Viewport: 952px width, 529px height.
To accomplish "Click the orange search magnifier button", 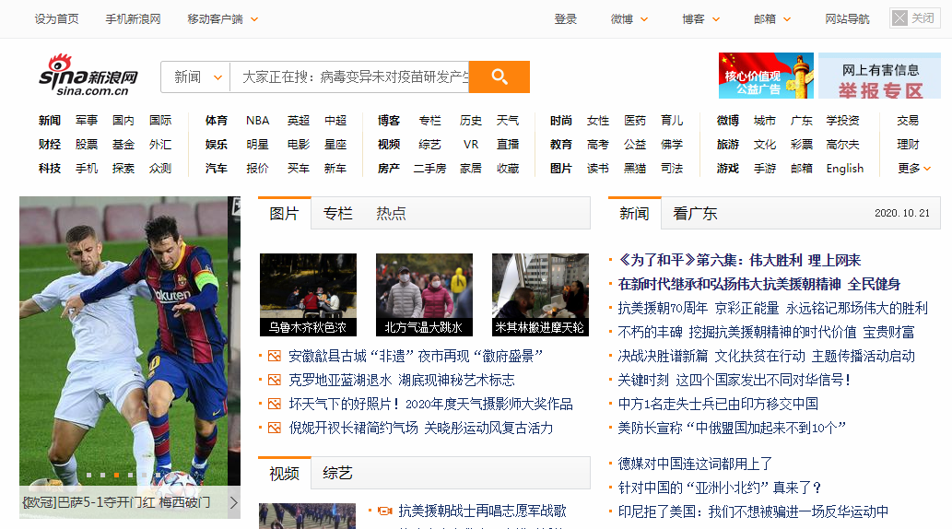I will (500, 76).
